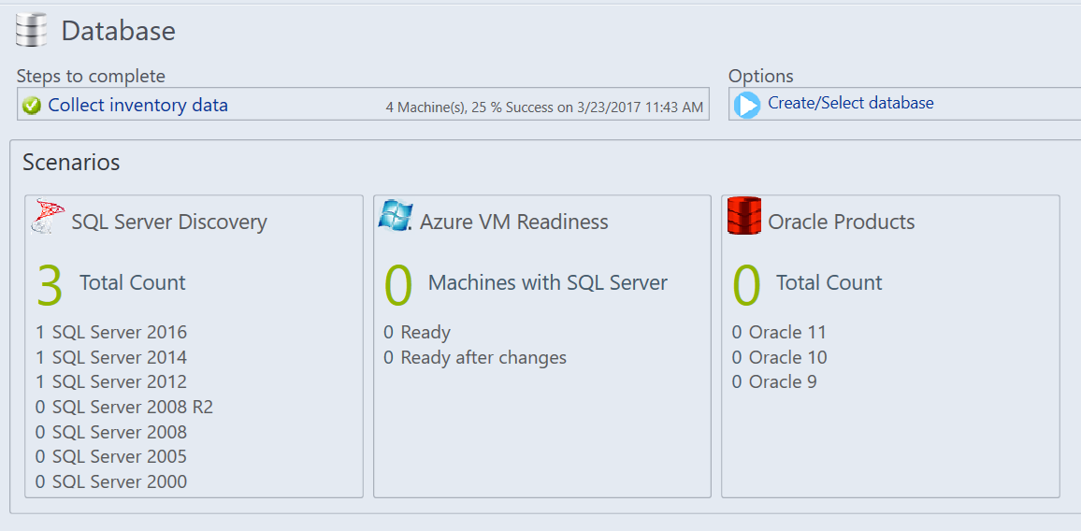Select the '0 SQL Server 2008 R2' row
Viewport: 1081px width, 531px height.
pyautogui.click(x=124, y=407)
